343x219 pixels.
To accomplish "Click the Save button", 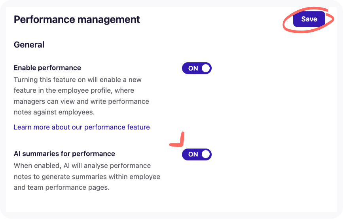I will click(x=309, y=19).
